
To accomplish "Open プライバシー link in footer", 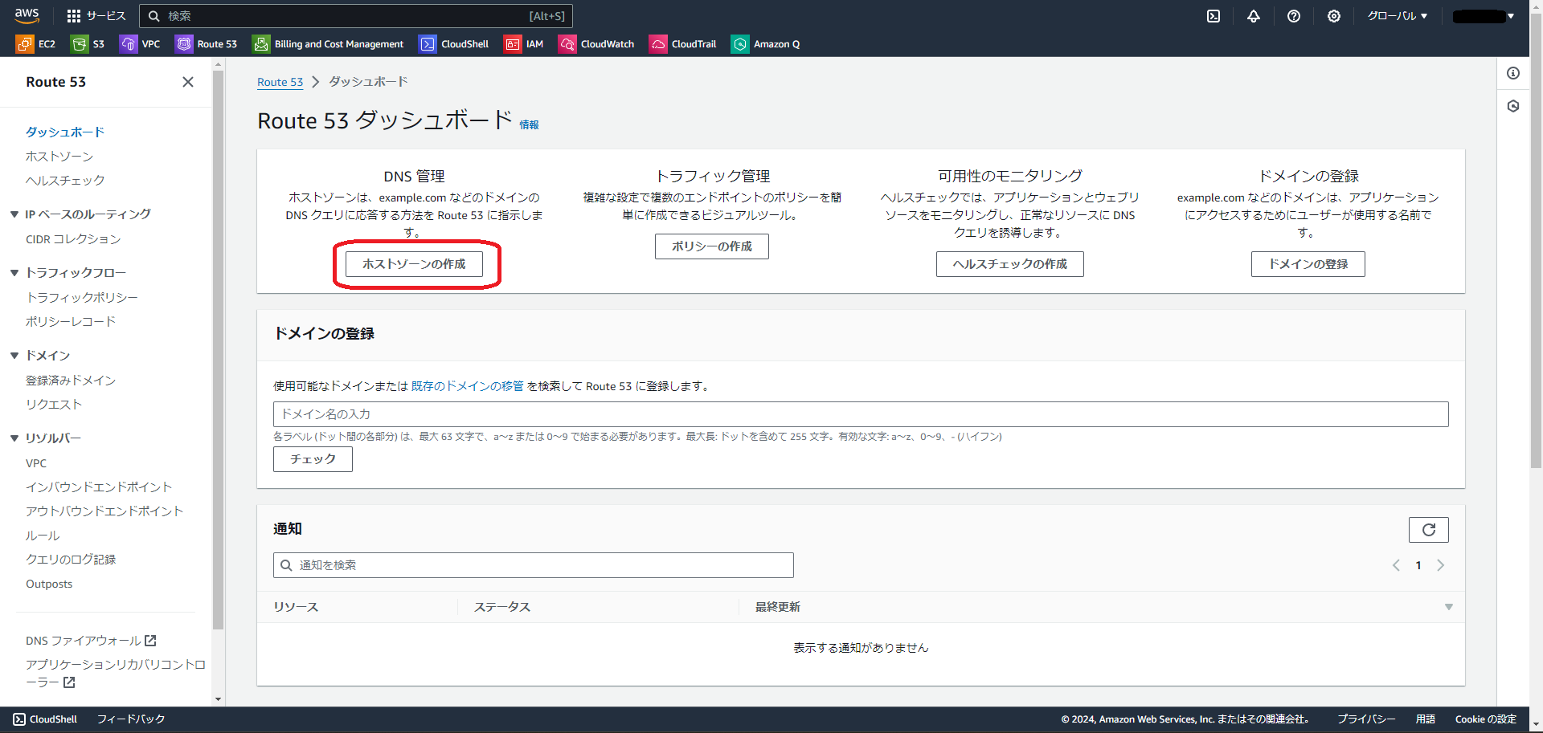I will tap(1366, 719).
